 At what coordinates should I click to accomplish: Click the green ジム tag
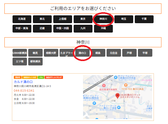pos(41,77)
